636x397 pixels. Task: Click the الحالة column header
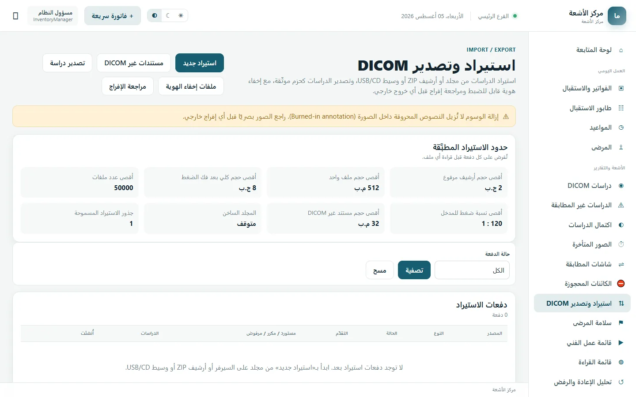392,333
